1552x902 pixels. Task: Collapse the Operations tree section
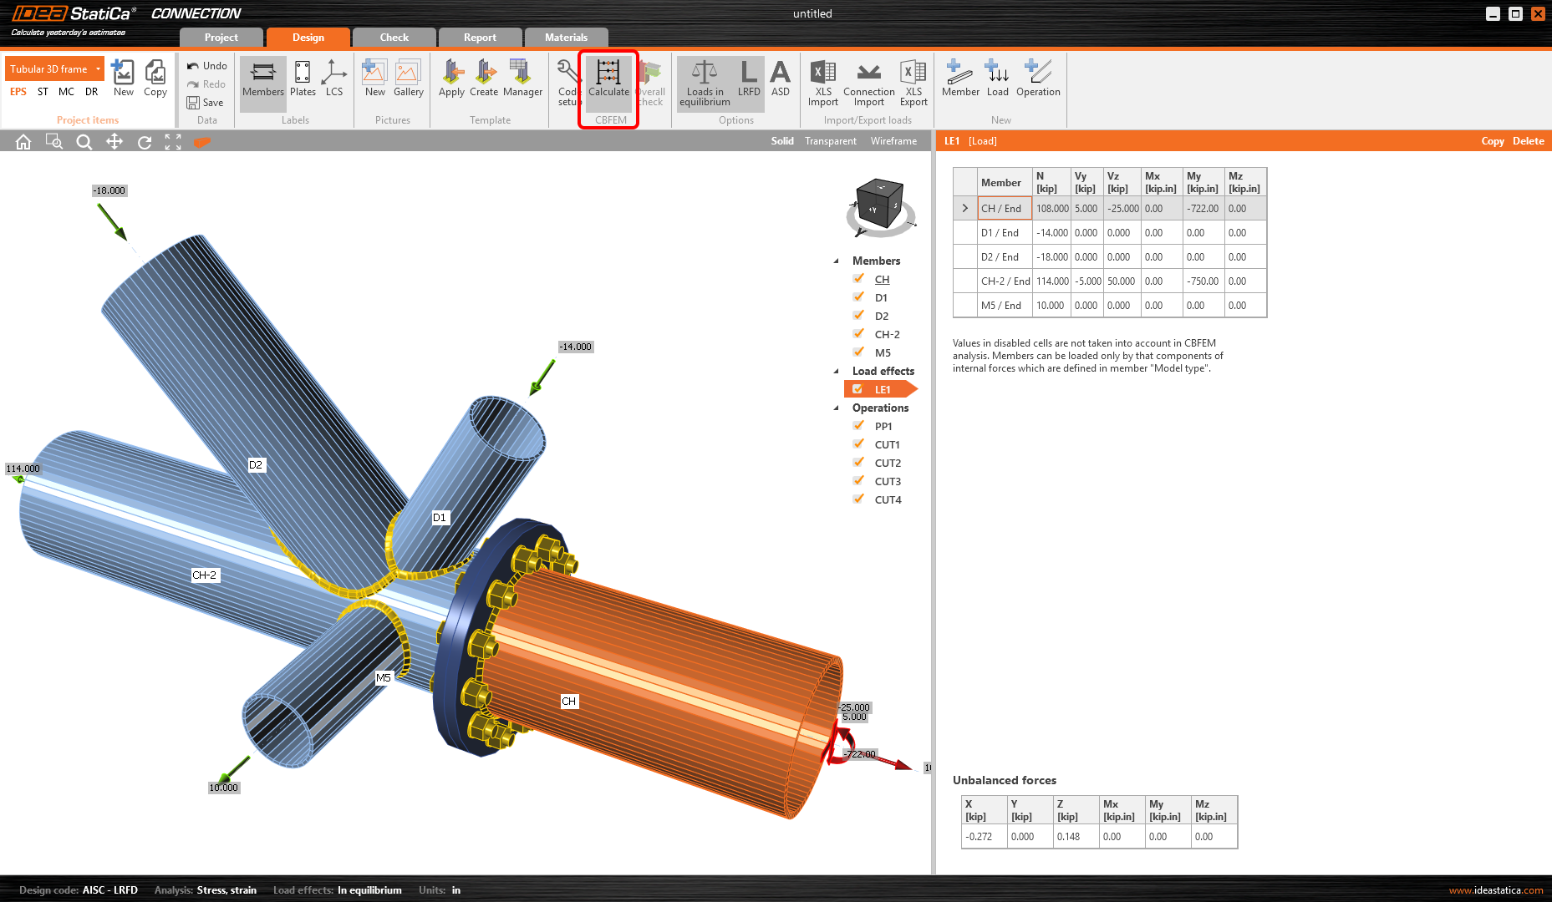tap(837, 408)
